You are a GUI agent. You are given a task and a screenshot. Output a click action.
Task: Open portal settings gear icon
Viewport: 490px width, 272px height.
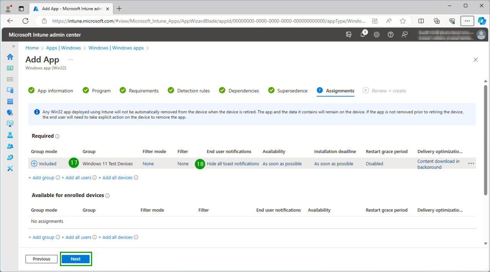click(377, 35)
